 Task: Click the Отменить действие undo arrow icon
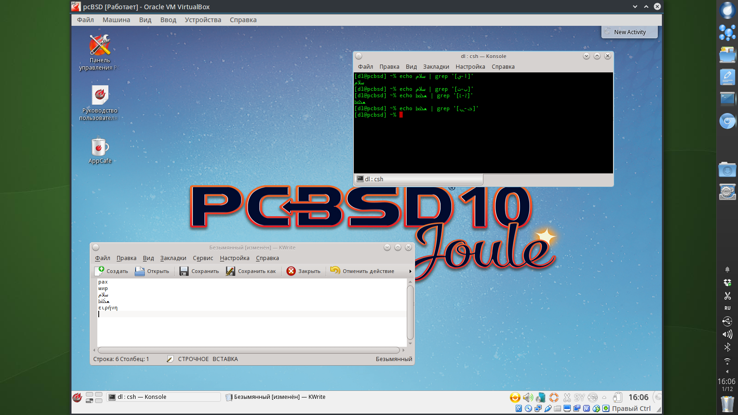pos(335,271)
